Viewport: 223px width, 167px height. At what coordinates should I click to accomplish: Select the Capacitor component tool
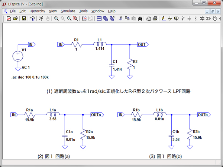pos(189,19)
